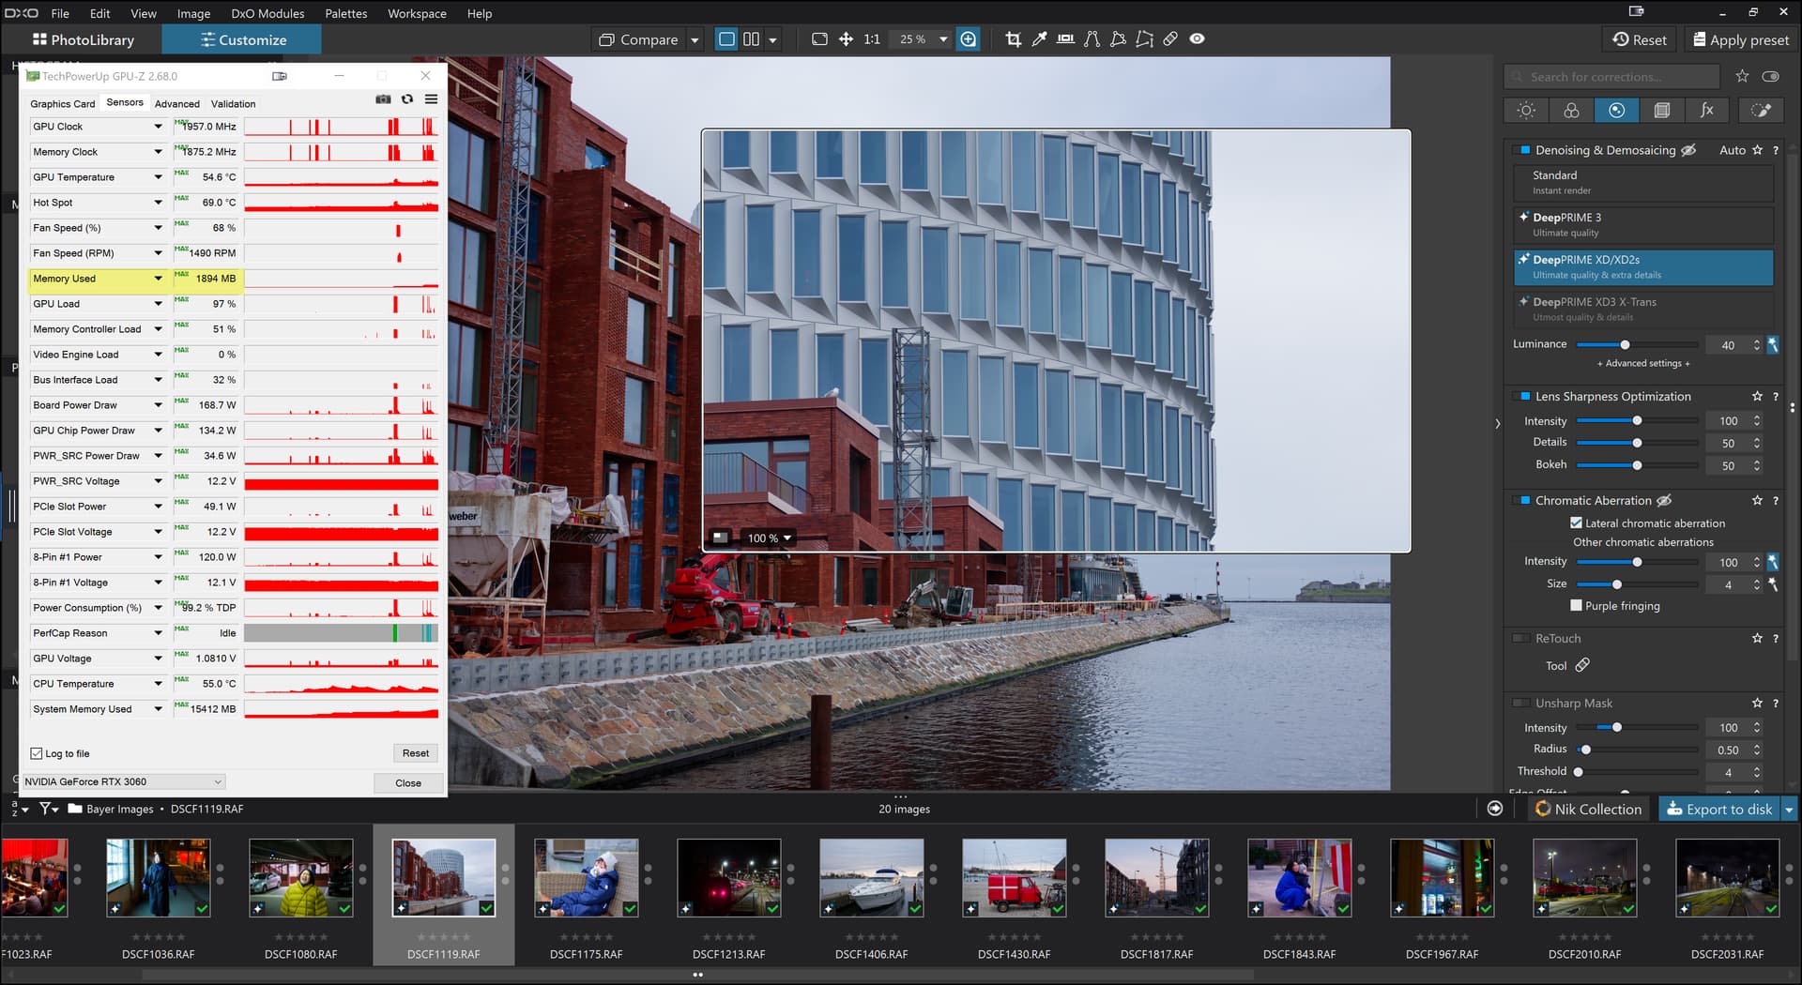Enable the Purple fringing checkbox
The image size is (1802, 985).
(x=1577, y=606)
